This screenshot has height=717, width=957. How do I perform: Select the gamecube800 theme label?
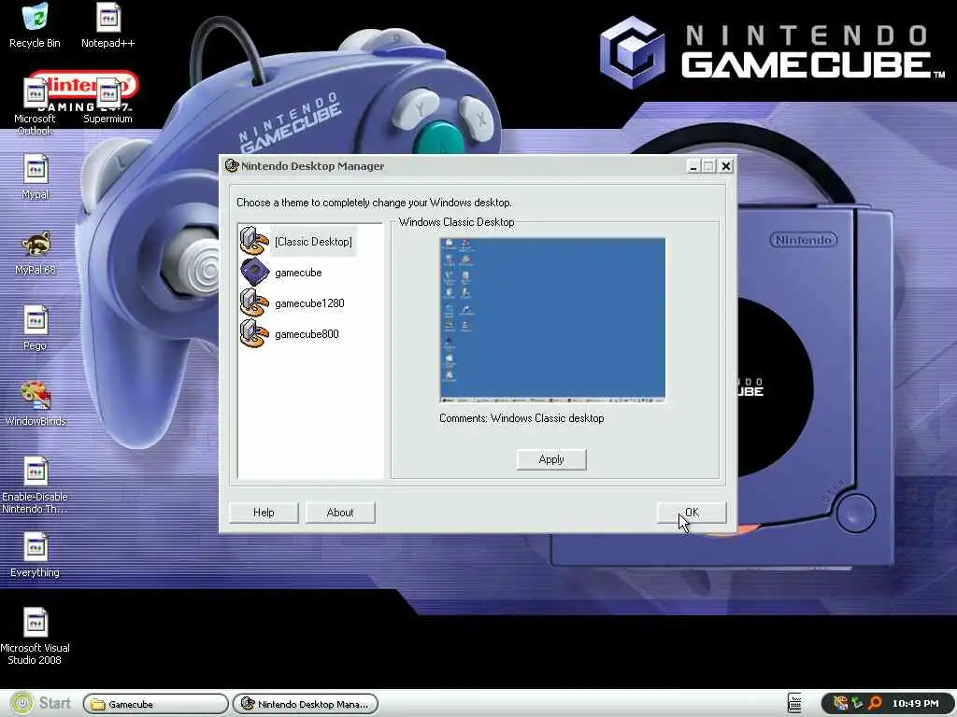coord(307,334)
